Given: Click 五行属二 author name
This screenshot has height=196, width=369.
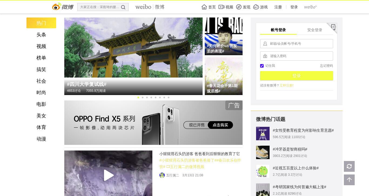Looking at the screenshot, I should pos(173,175).
